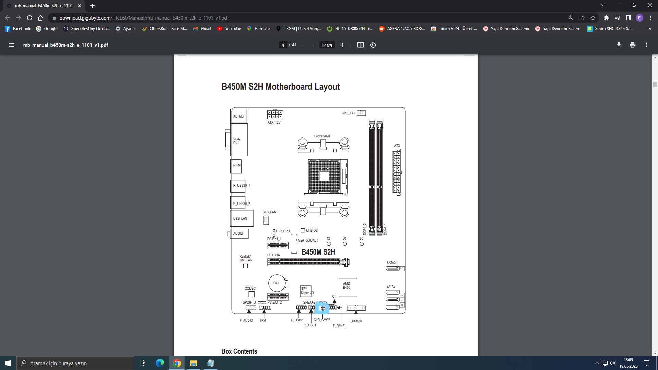
Task: Open the Windows Start menu
Action: coord(8,363)
